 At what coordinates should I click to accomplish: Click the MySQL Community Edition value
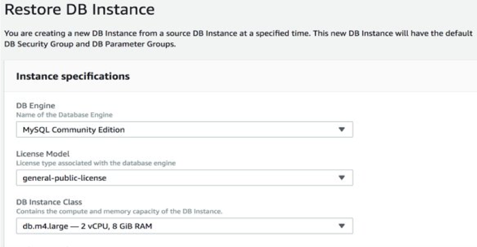coord(73,129)
